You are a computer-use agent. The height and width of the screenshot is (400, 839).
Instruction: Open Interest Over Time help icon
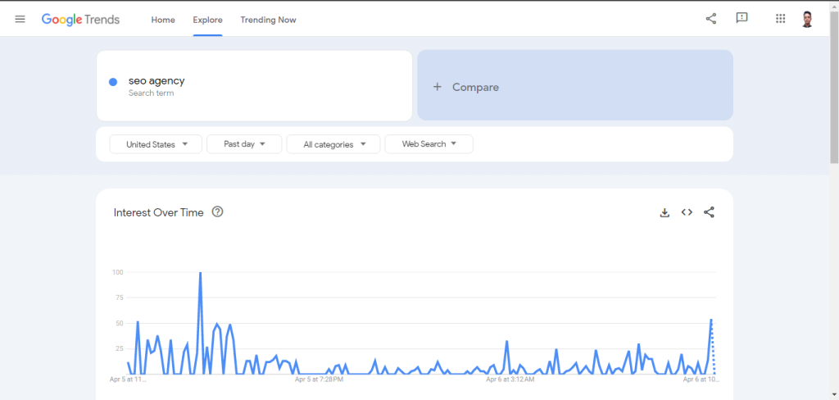[217, 212]
